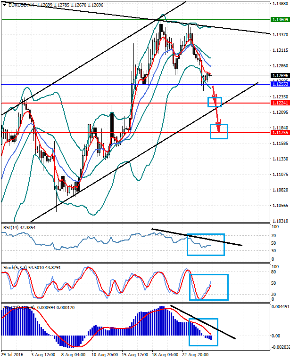Select the blue 1.12553 level price label
The height and width of the screenshot is (360, 290).
pyautogui.click(x=280, y=84)
